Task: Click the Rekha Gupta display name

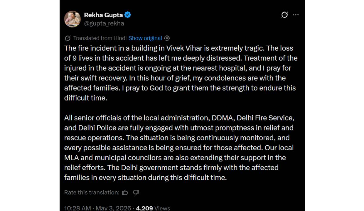Action: click(x=103, y=15)
